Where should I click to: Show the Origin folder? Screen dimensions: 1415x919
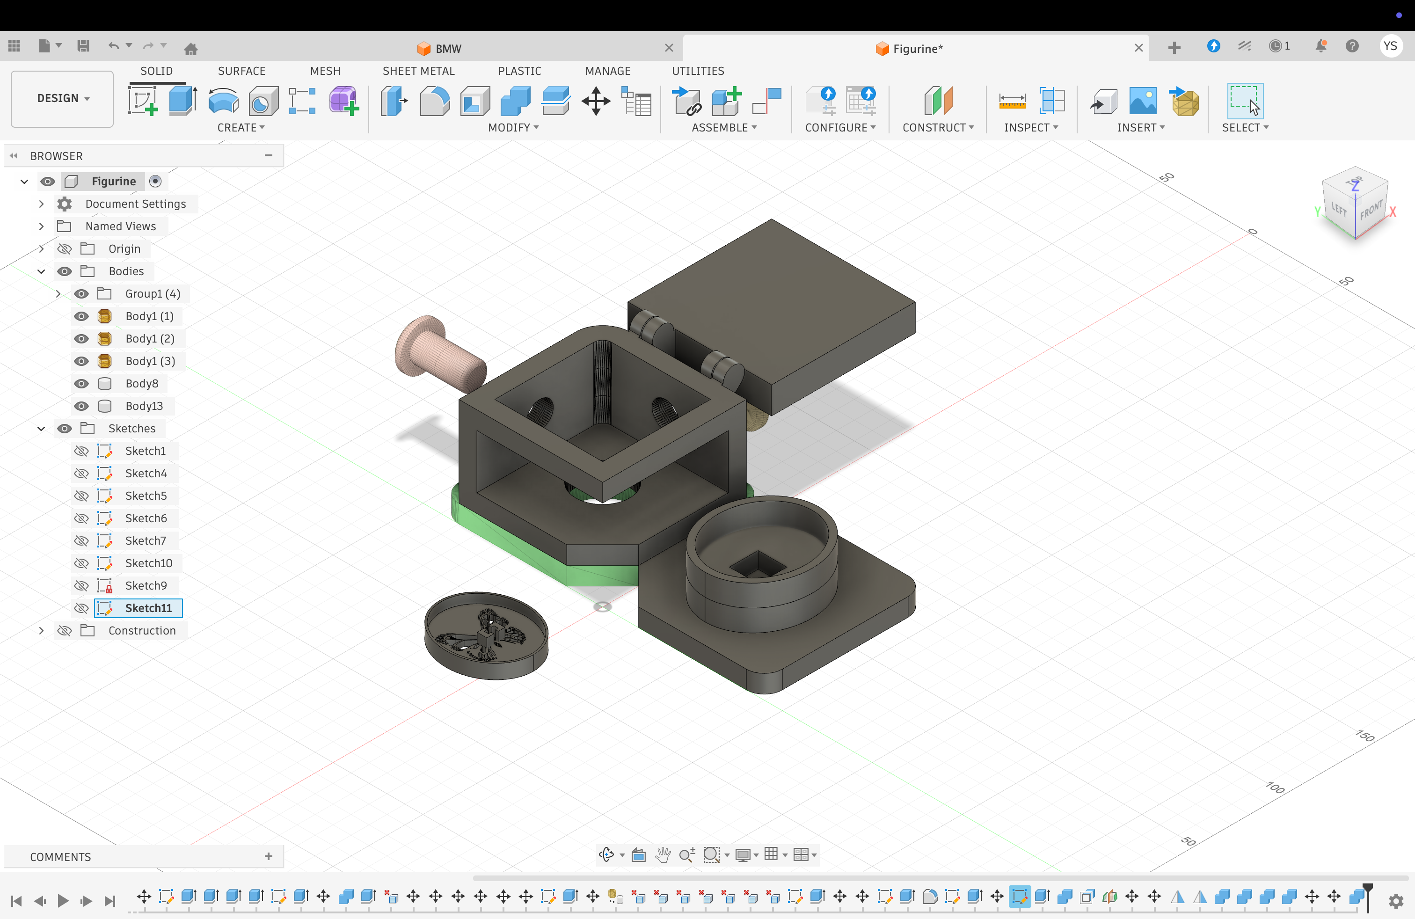65,248
